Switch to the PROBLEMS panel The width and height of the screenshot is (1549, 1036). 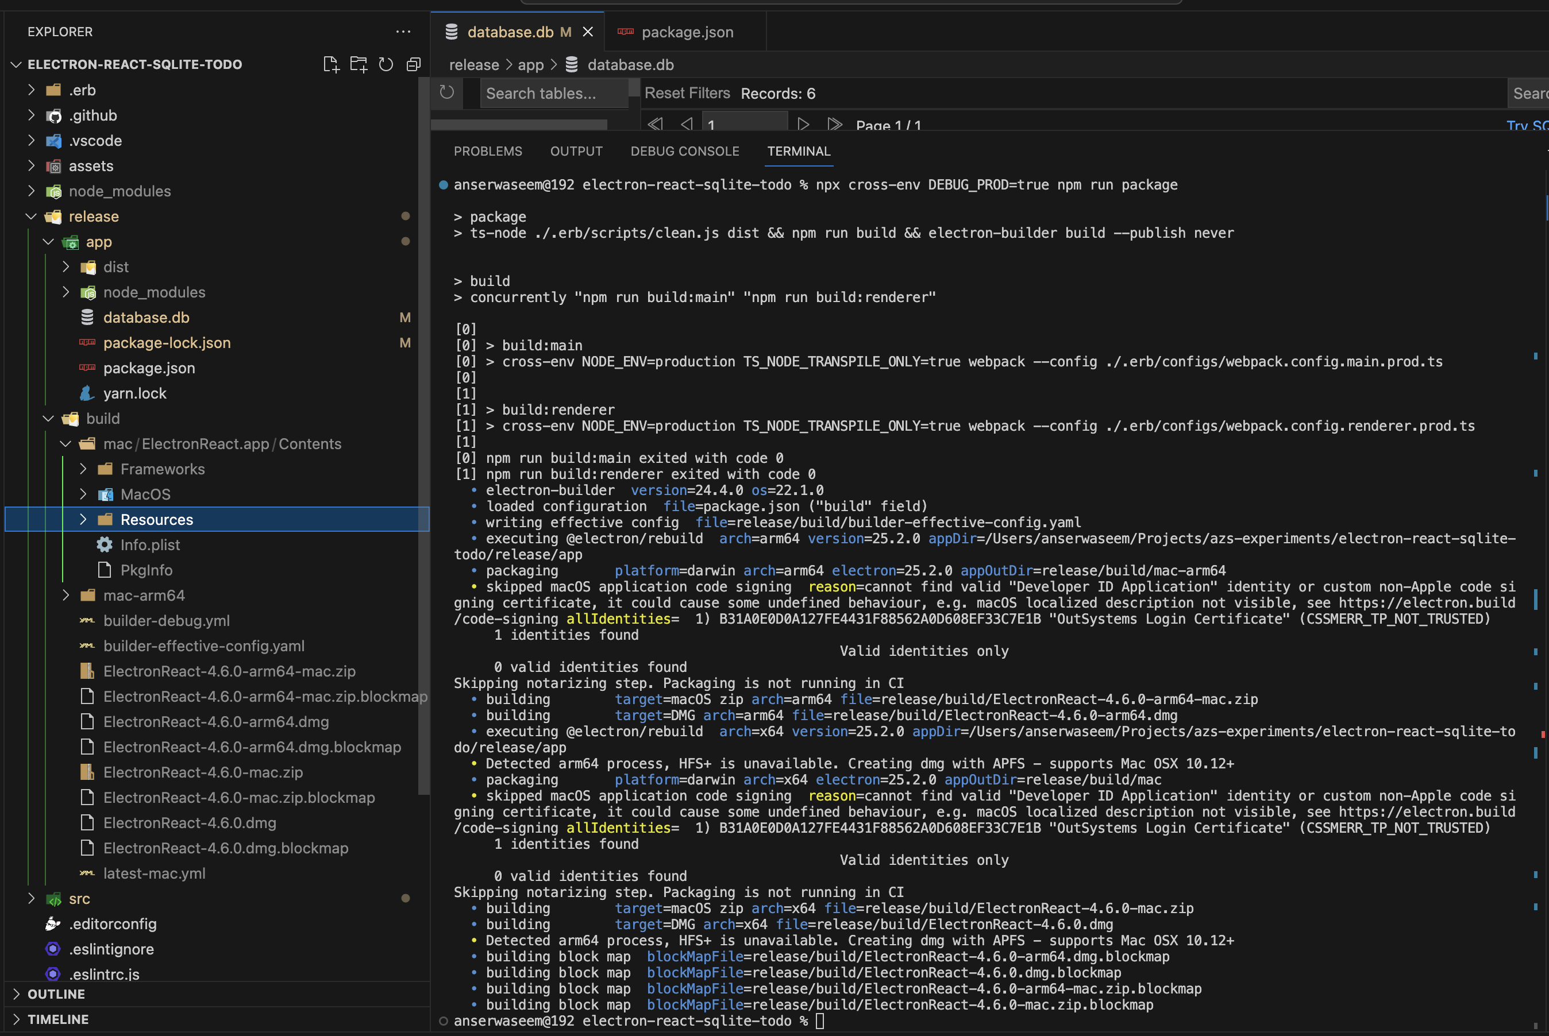pyautogui.click(x=488, y=151)
